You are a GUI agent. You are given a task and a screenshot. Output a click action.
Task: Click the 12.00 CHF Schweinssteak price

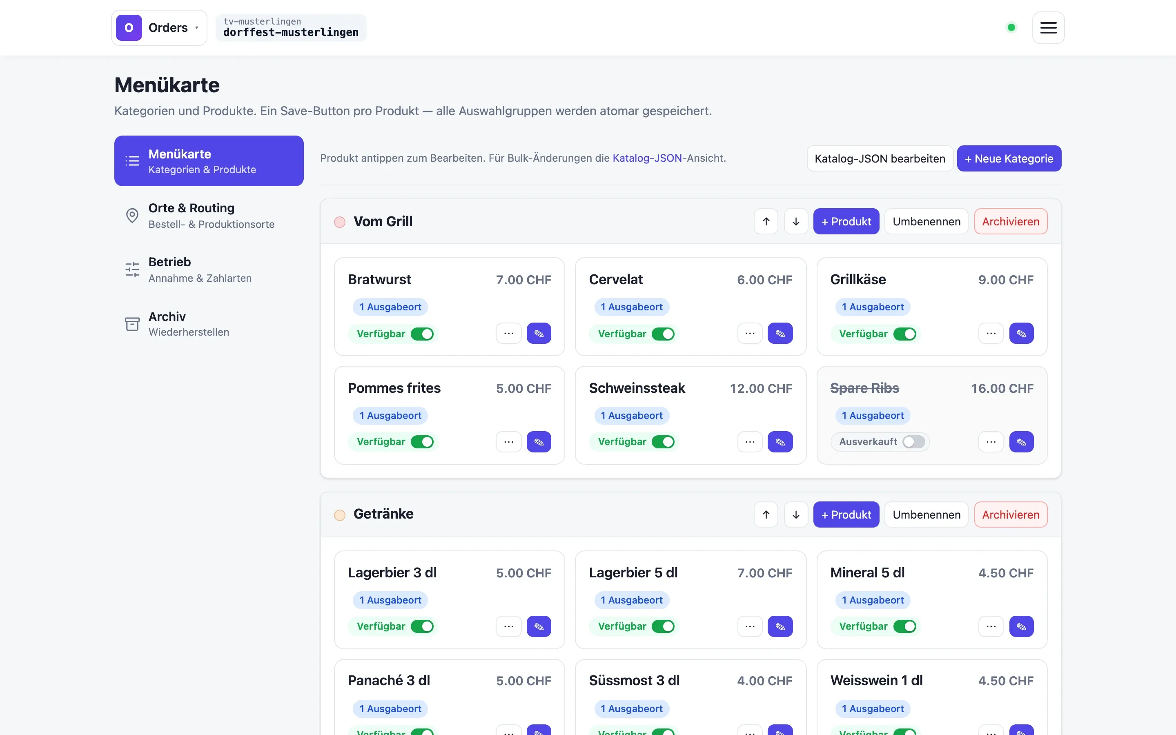[x=761, y=388]
